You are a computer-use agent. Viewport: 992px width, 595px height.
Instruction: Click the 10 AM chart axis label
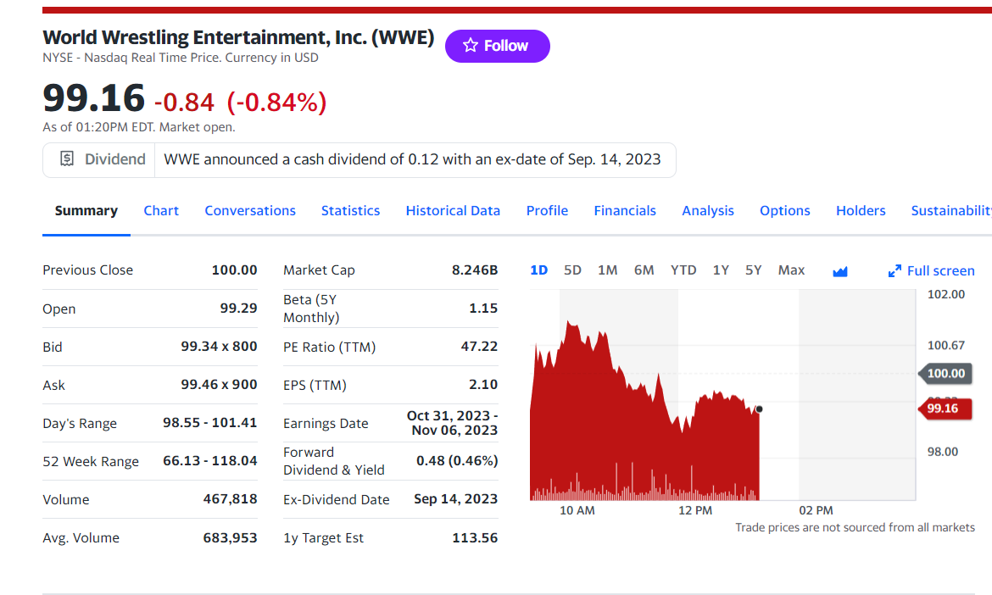click(577, 510)
